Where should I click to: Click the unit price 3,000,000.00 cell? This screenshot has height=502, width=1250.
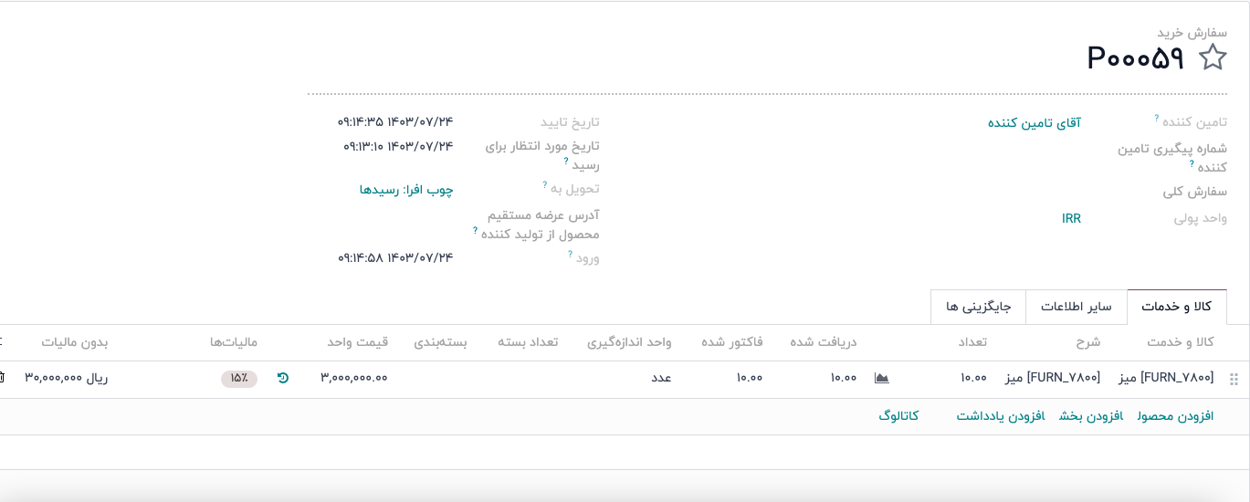pyautogui.click(x=354, y=378)
